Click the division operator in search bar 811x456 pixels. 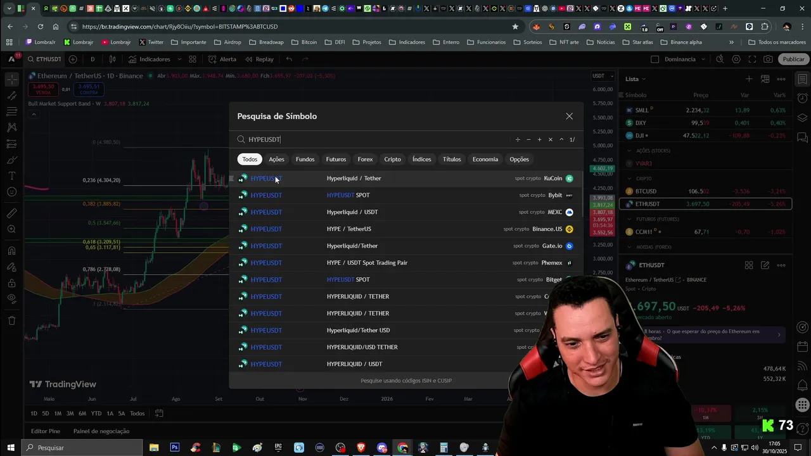518,139
